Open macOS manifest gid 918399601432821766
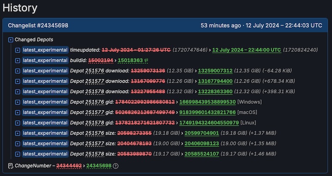 tap(207, 112)
